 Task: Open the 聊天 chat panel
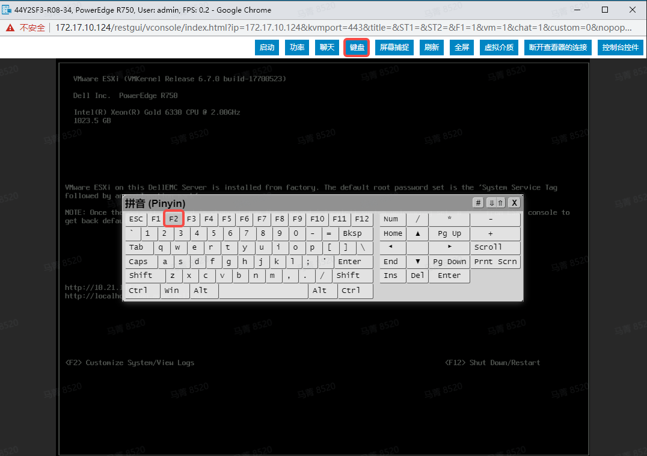click(327, 47)
